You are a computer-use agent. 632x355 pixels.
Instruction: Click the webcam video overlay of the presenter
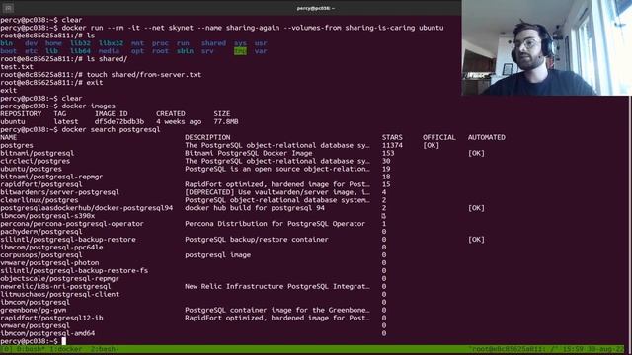pyautogui.click(x=546, y=47)
